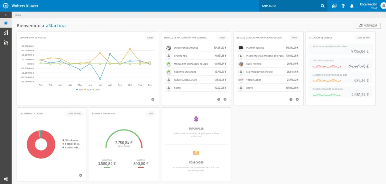Toggle the 2019 series in chart legend

79,89
